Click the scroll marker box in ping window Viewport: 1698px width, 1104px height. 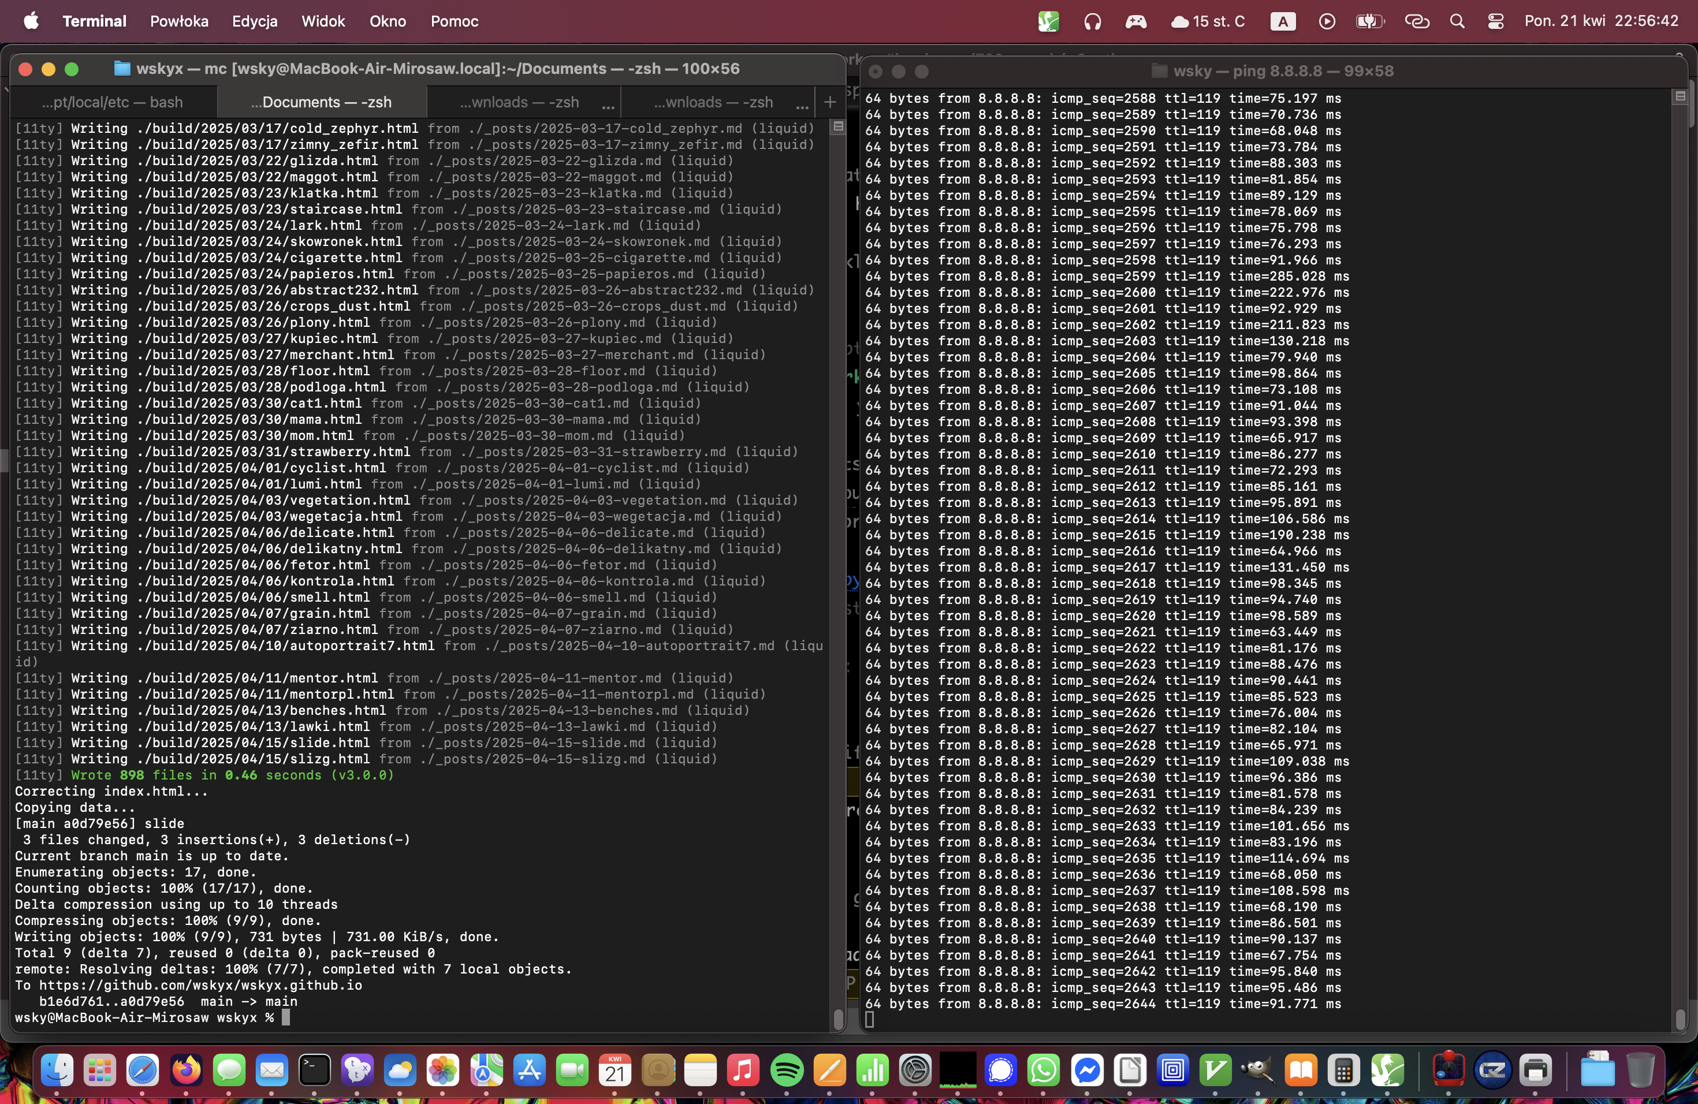click(x=1680, y=96)
